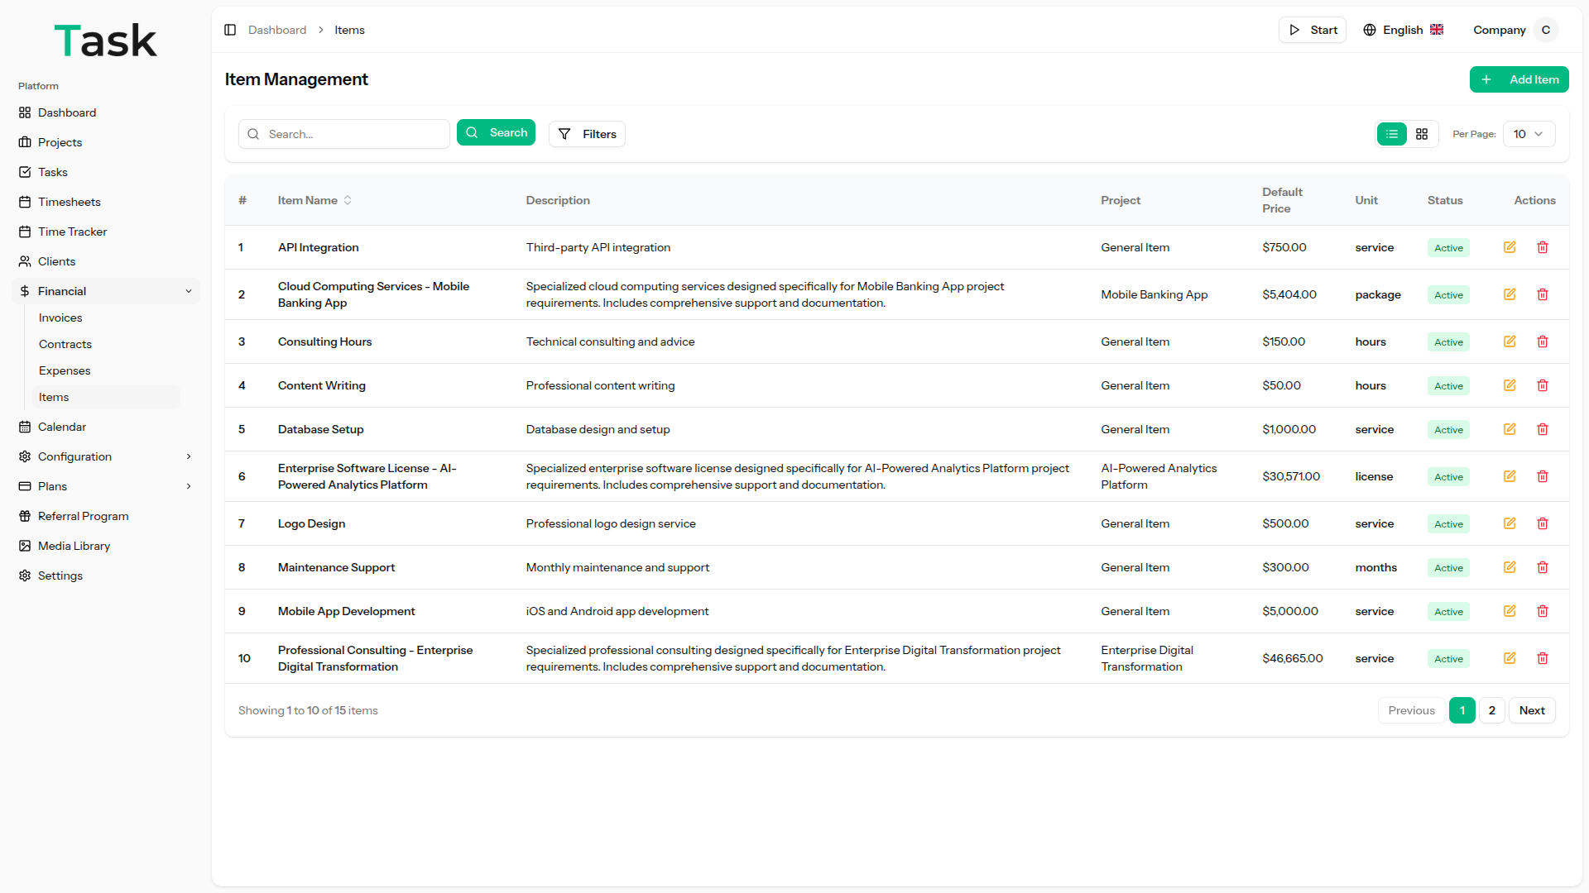1589x893 pixels.
Task: Switch to list view layout
Action: 1392,134
